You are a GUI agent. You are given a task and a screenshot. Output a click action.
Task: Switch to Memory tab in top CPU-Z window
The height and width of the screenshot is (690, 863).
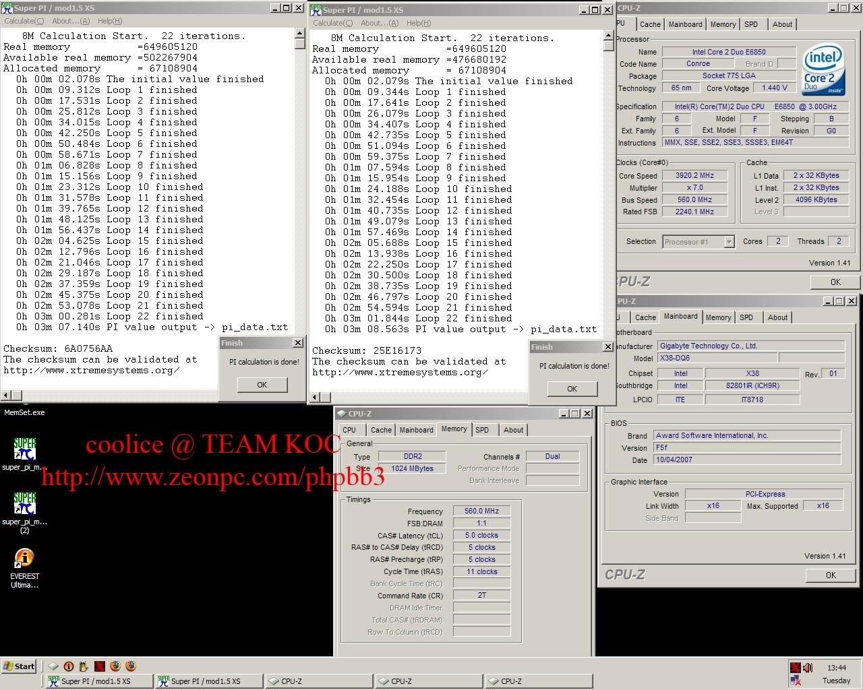(x=723, y=24)
